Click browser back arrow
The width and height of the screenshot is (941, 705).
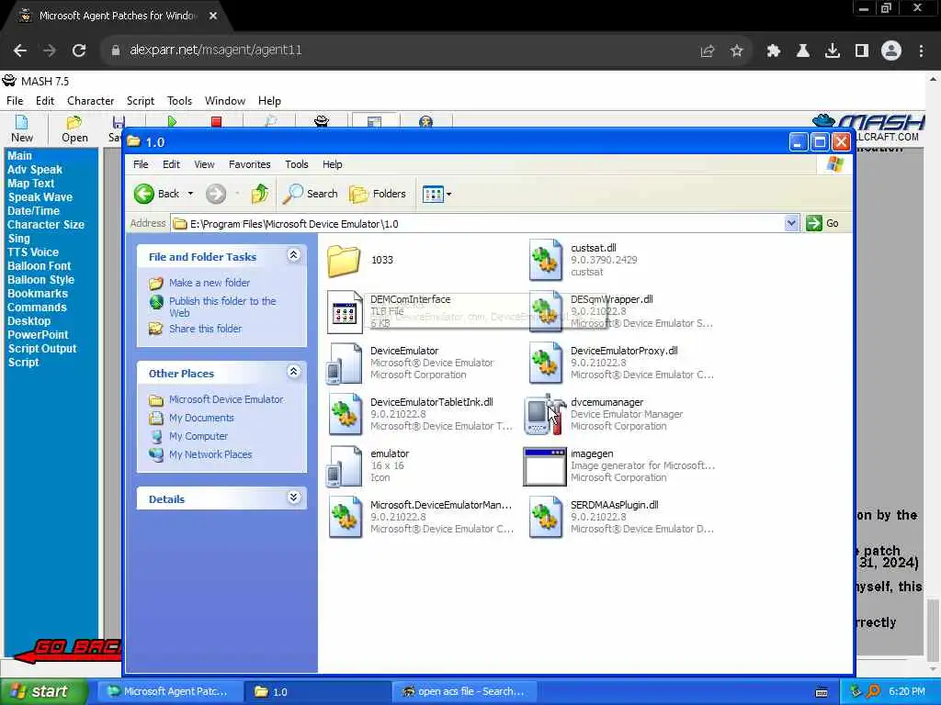click(x=20, y=50)
